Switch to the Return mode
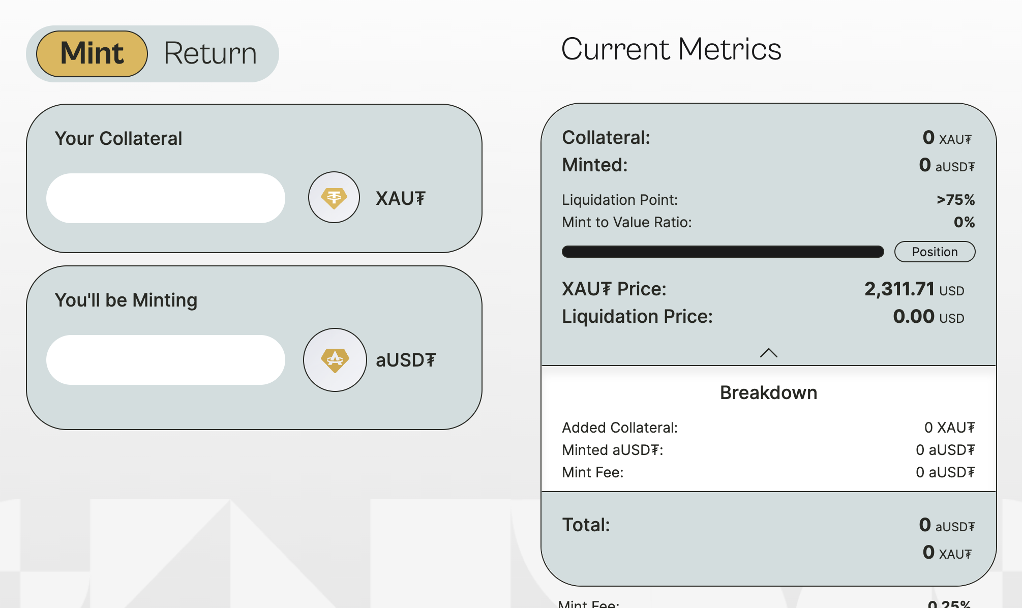 click(210, 53)
